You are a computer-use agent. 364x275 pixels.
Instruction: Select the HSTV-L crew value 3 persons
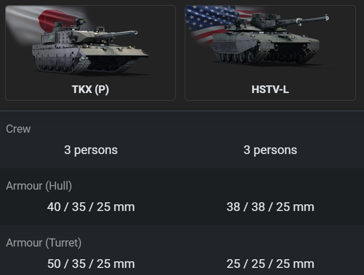pyautogui.click(x=270, y=150)
